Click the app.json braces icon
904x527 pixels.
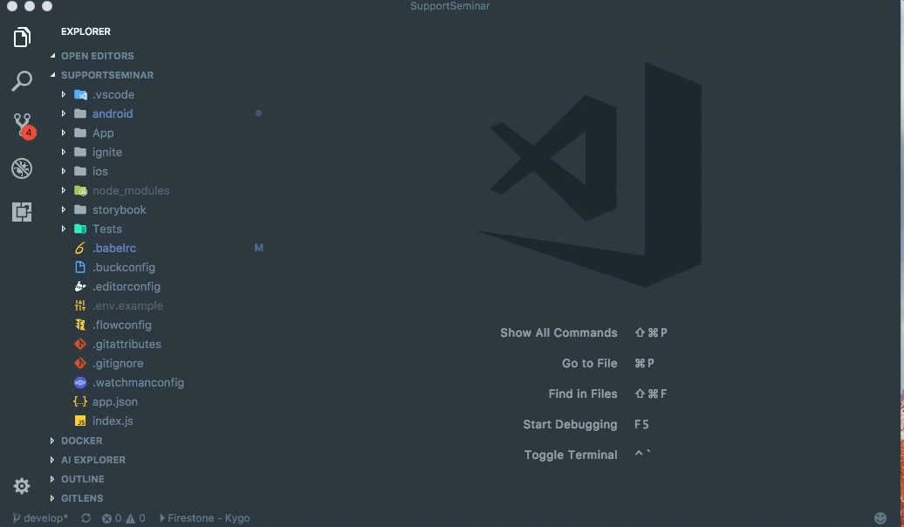[x=80, y=402]
